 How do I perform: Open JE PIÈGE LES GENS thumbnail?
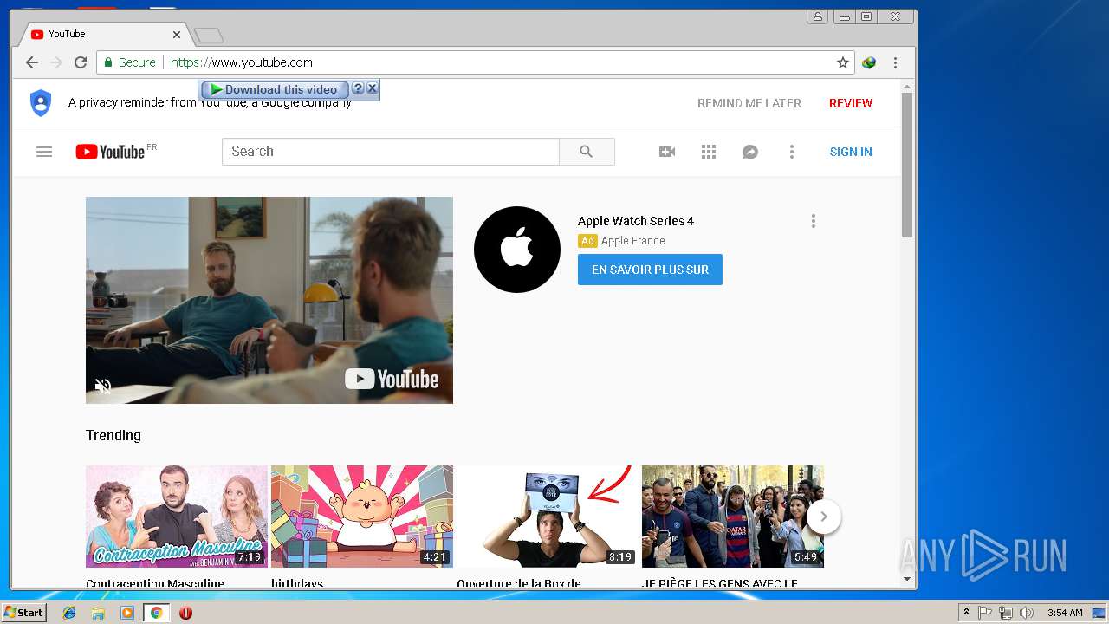pyautogui.click(x=733, y=517)
